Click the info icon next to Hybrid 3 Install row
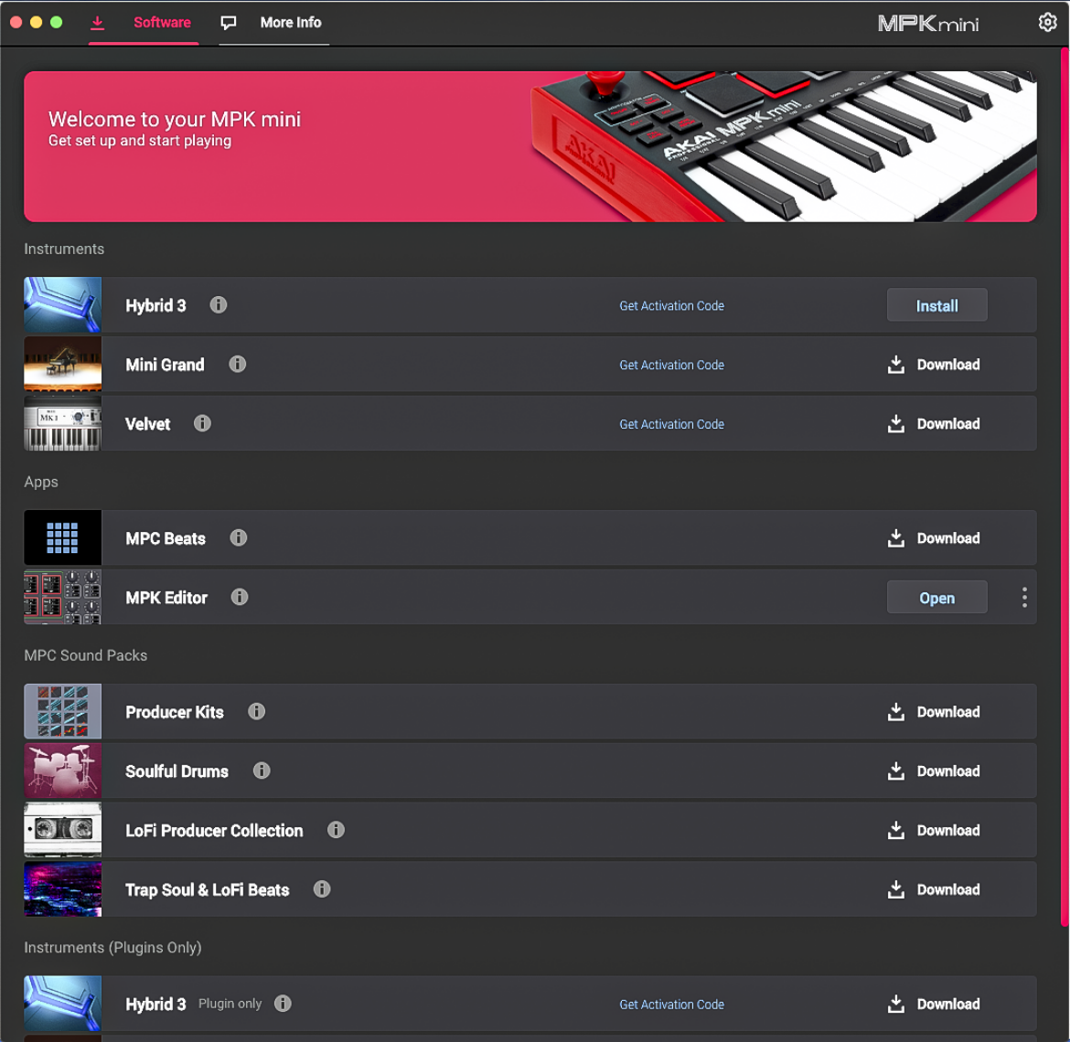Viewport: 1070px width, 1042px height. pos(219,304)
